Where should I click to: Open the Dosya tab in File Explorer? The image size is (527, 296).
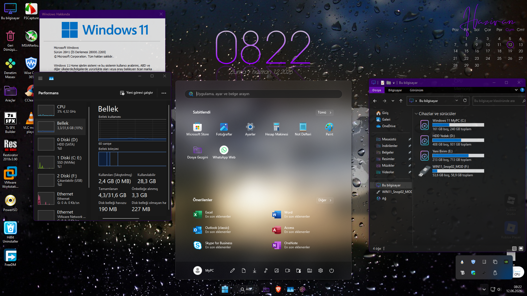[377, 90]
